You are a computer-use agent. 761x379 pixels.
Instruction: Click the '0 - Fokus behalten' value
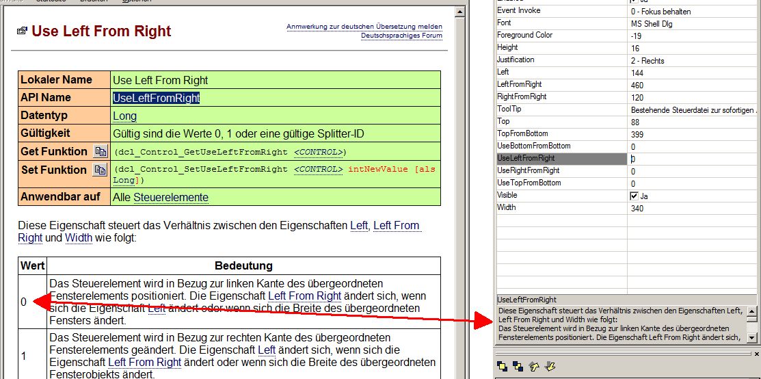(x=661, y=12)
